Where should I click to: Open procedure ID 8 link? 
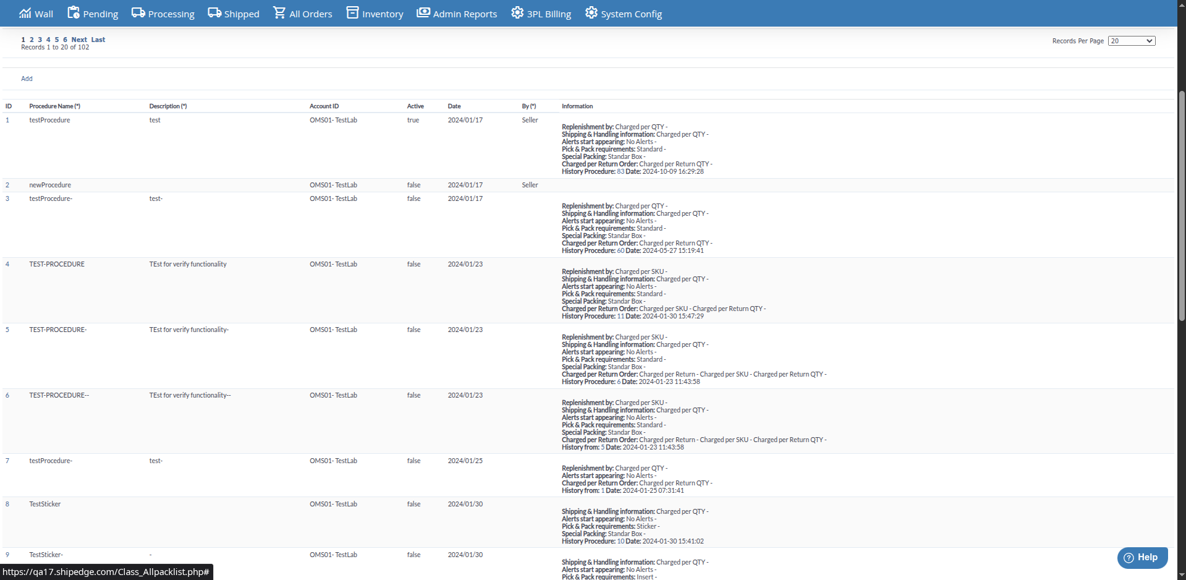coord(7,504)
